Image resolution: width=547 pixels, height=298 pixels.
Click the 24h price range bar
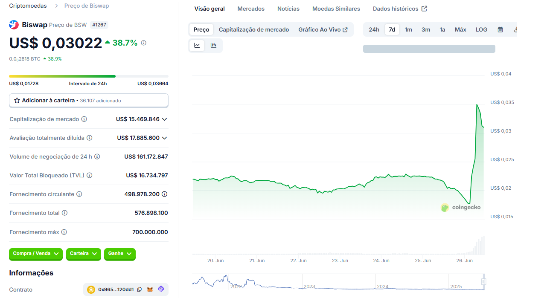[x=89, y=76]
